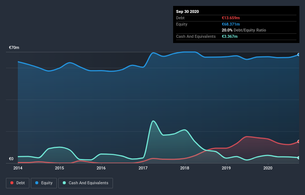Click Cash And Equivalents label in tooltip
The image size is (305, 195).
[196, 36]
